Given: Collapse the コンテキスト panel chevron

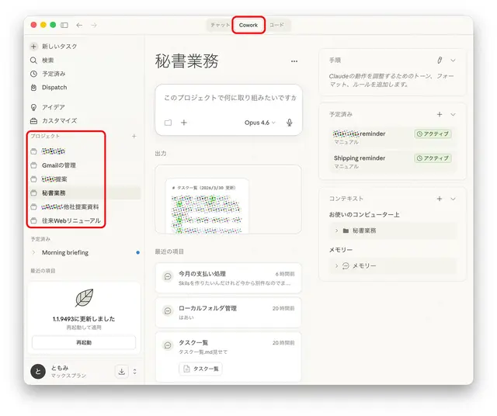Looking at the screenshot, I should coord(453,199).
